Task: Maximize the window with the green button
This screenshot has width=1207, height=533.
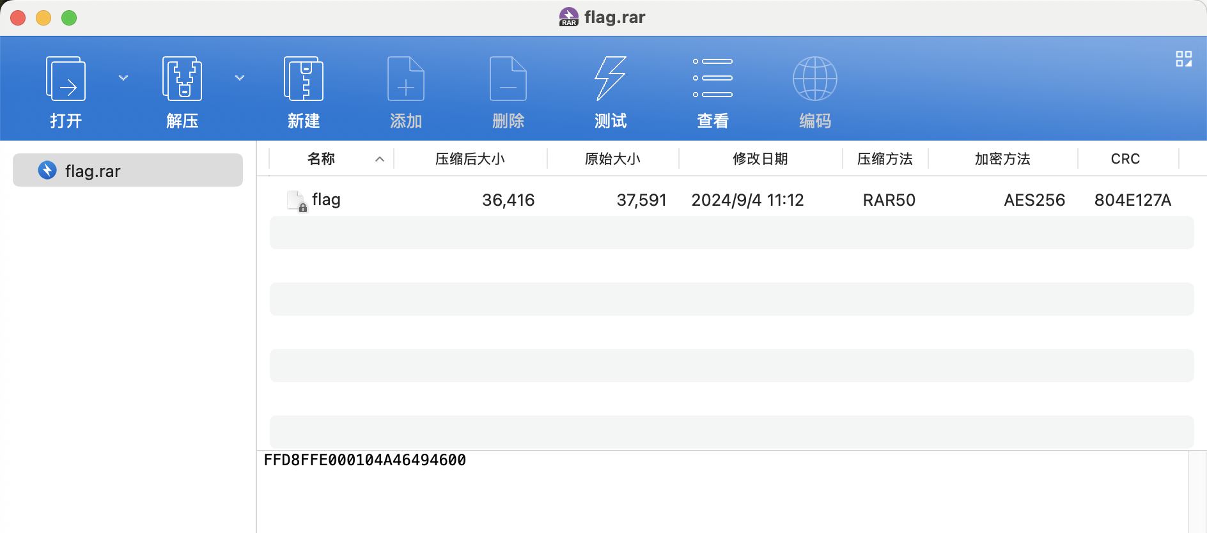Action: [69, 18]
